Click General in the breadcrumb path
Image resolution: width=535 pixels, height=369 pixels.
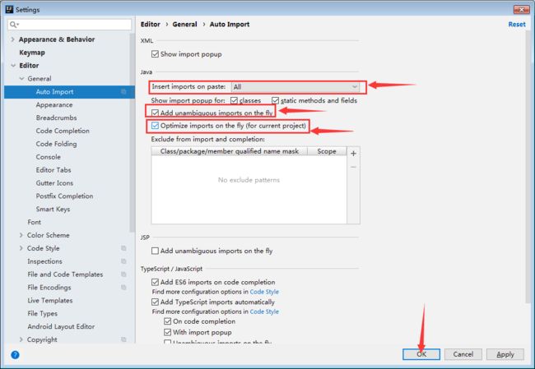[184, 24]
